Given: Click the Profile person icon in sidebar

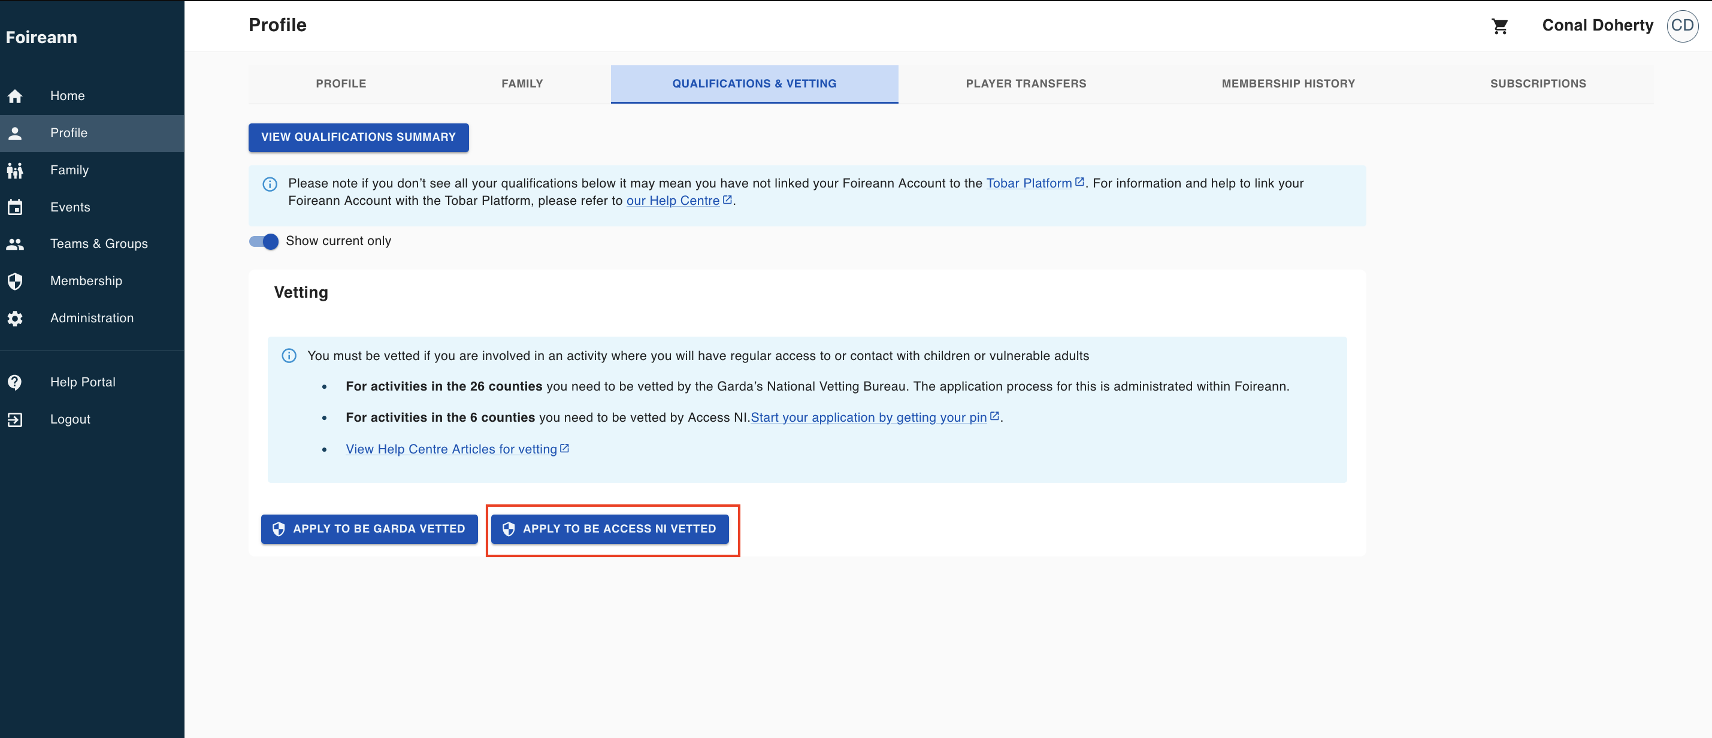Looking at the screenshot, I should pyautogui.click(x=16, y=133).
